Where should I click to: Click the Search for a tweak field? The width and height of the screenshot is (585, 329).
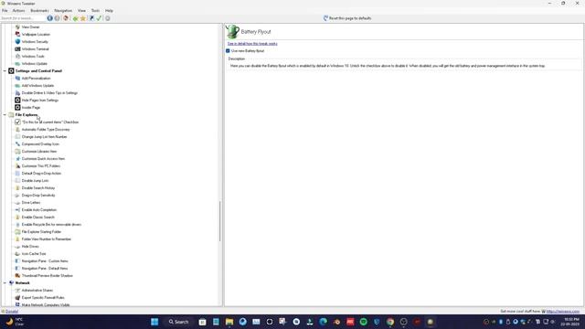click(22, 18)
